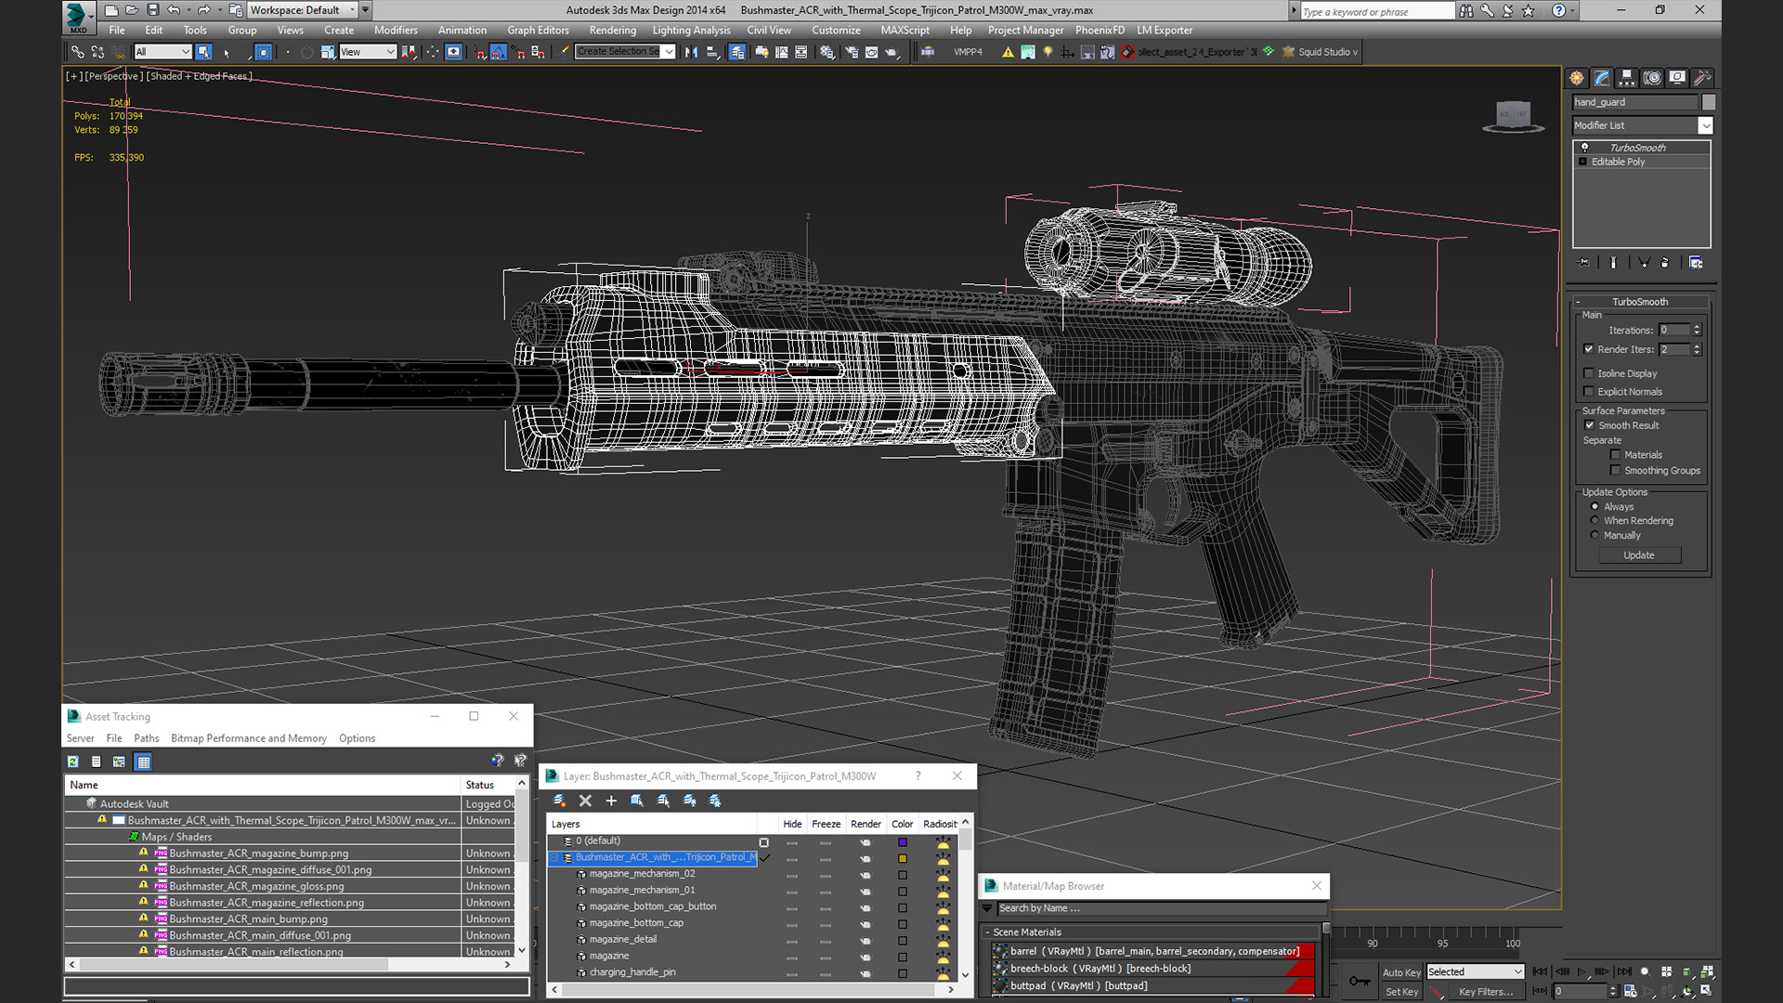Open the All selection filter dropdown

pyautogui.click(x=163, y=52)
